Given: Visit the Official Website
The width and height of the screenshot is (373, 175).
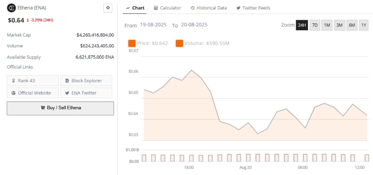Looking at the screenshot, I should [33, 93].
